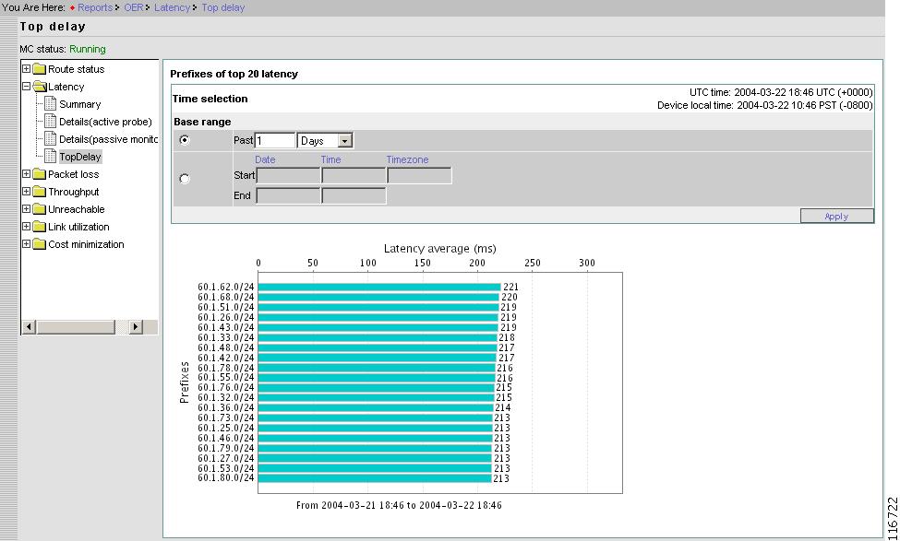Image resolution: width=900 pixels, height=541 pixels.
Task: Select the TopDelay report icon
Action: [x=50, y=156]
